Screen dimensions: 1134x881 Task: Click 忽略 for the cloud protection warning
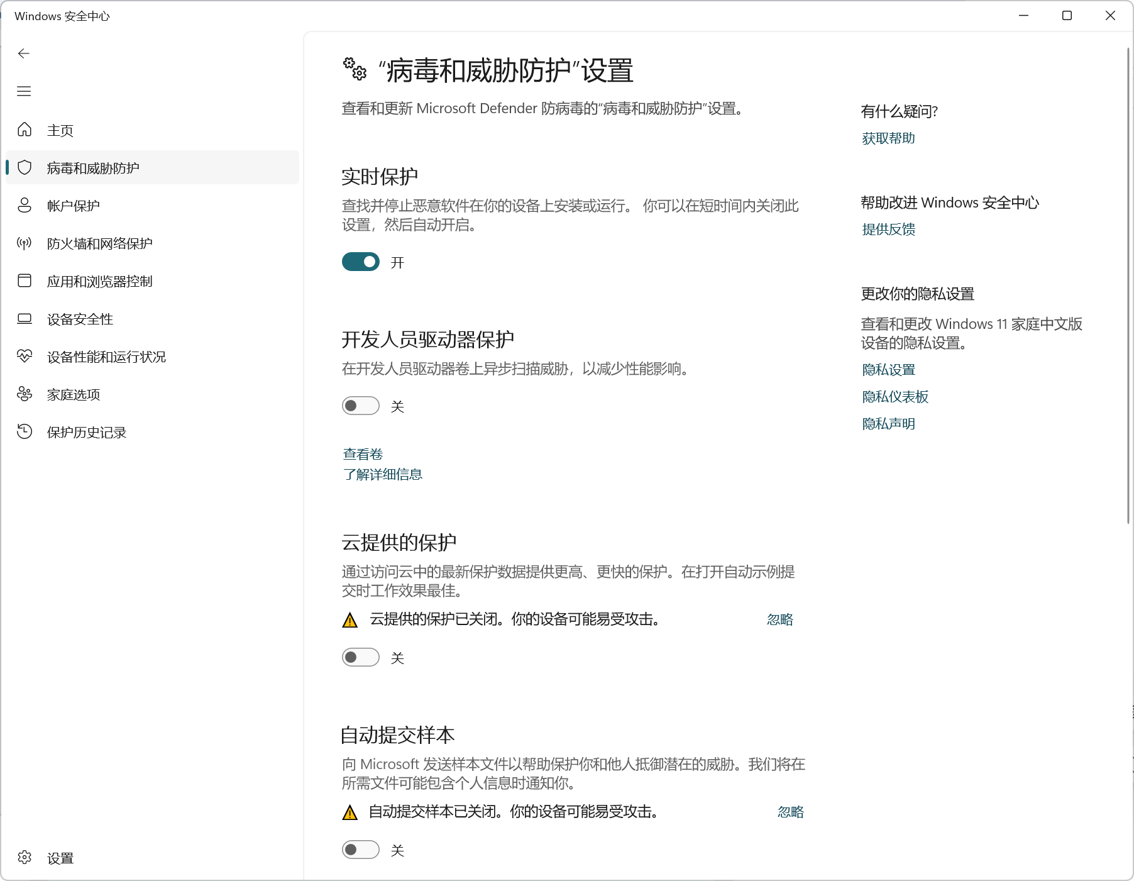pyautogui.click(x=780, y=619)
